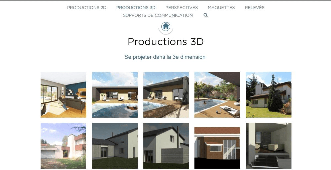Click the Productions 3D page heading
The image size is (331, 170).
click(165, 42)
